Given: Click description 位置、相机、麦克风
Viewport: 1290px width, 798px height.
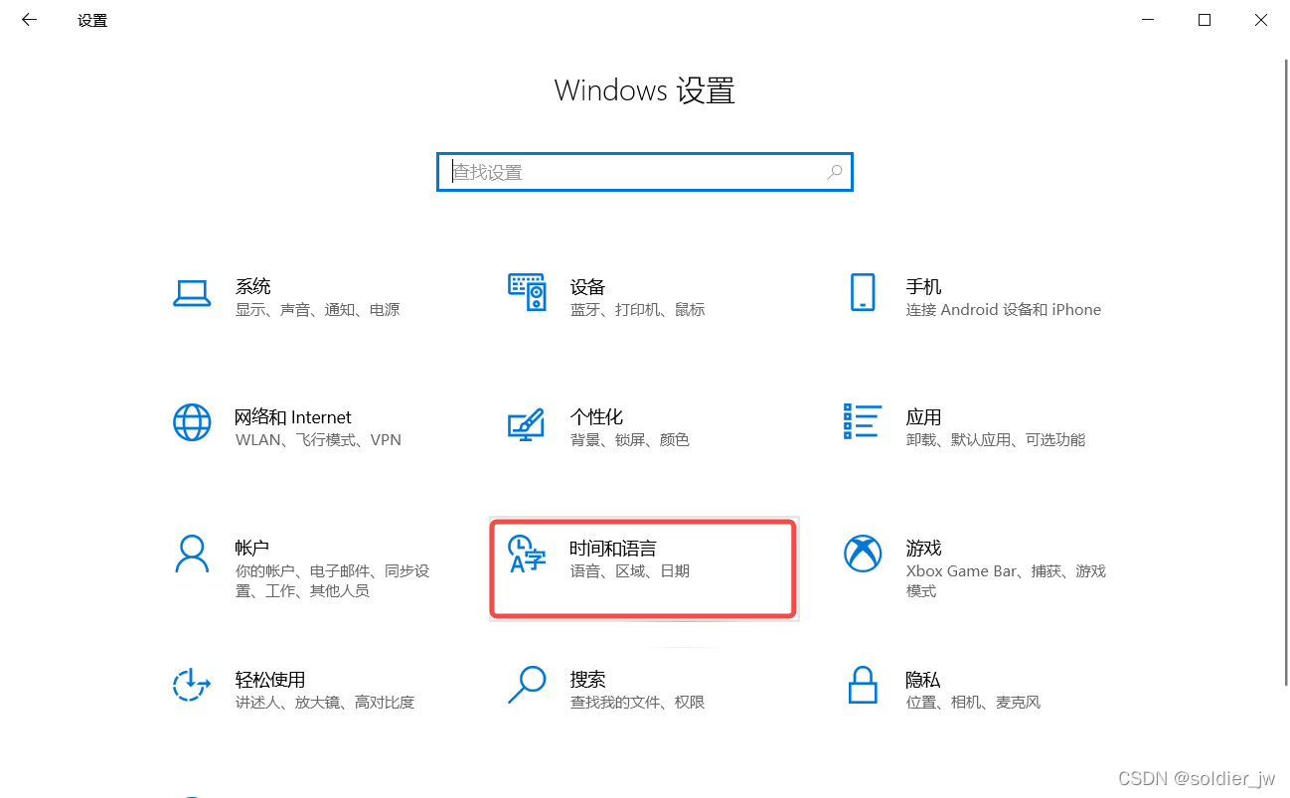Looking at the screenshot, I should (x=973, y=703).
